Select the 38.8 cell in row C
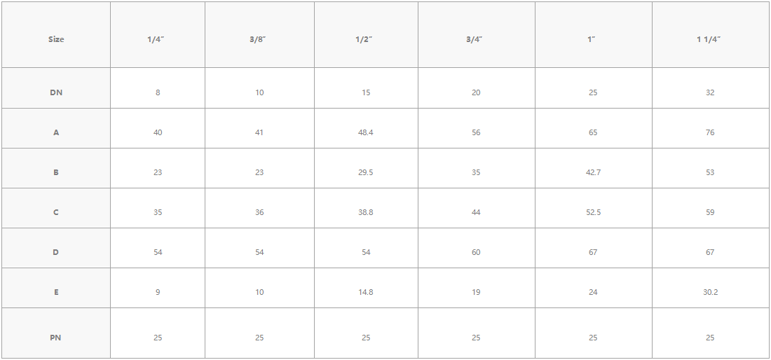The image size is (771, 360). [x=366, y=212]
